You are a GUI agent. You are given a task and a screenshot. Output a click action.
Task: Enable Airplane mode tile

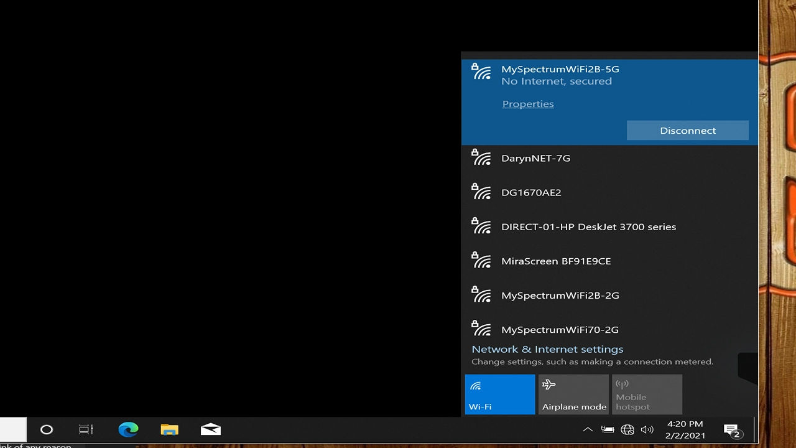click(x=573, y=394)
